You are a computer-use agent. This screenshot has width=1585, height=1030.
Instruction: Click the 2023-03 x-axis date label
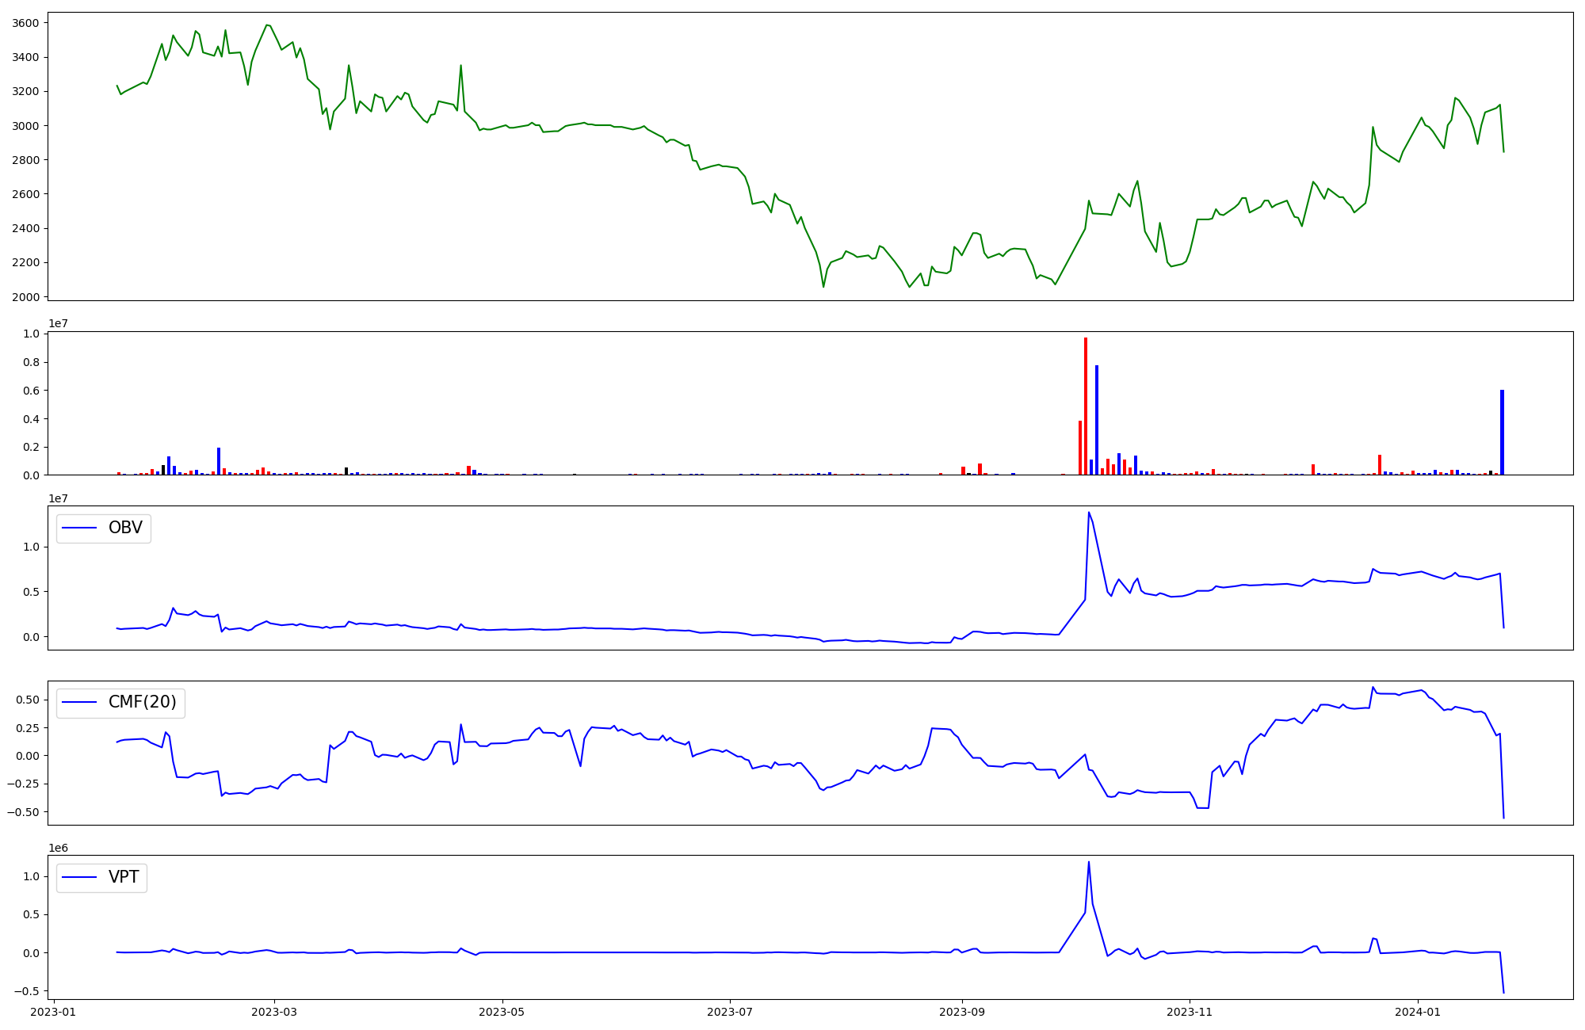274,1012
